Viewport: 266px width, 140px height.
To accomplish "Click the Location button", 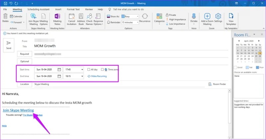I will [x=25, y=84].
